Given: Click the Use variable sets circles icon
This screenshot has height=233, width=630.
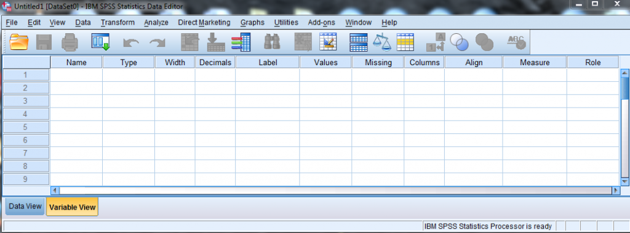Looking at the screenshot, I should 459,42.
